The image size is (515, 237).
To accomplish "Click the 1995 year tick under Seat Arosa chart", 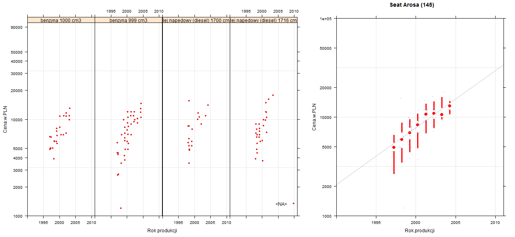I will pos(376,223).
